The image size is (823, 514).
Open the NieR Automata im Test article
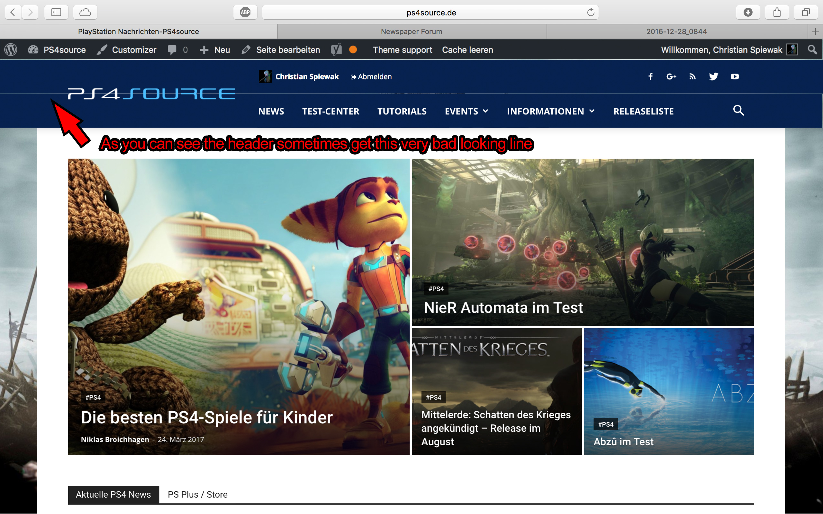(503, 308)
